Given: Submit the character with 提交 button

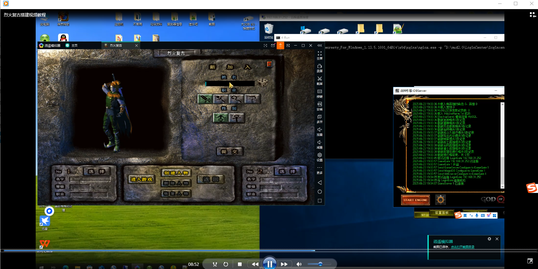Looking at the screenshot, I should pyautogui.click(x=230, y=152).
